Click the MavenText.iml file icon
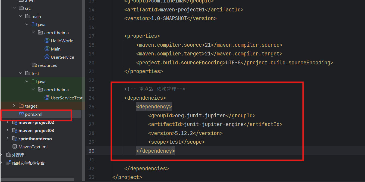The height and width of the screenshot is (182, 365). point(15,147)
